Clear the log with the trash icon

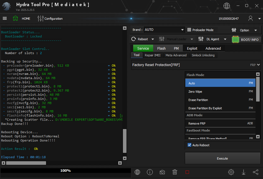click(175, 172)
